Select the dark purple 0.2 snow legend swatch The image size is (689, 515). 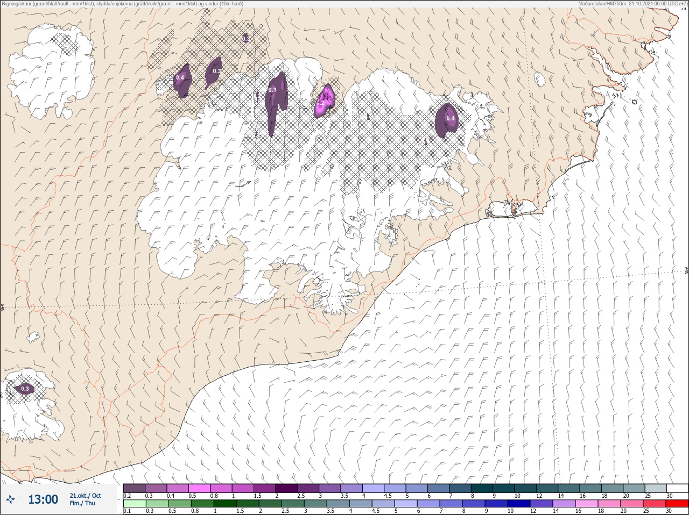point(134,488)
